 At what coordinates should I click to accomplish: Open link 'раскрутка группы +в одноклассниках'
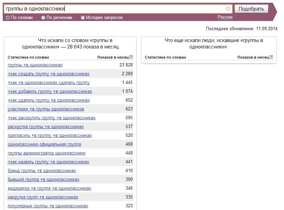(x=46, y=127)
